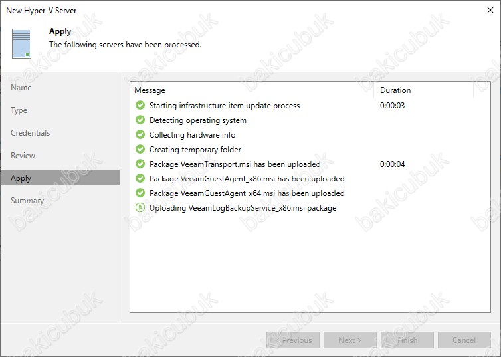Open the Review wizard step

click(23, 156)
